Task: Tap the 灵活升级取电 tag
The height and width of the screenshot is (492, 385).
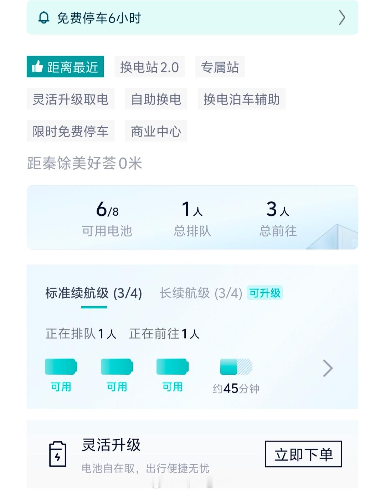Action: pos(71,99)
